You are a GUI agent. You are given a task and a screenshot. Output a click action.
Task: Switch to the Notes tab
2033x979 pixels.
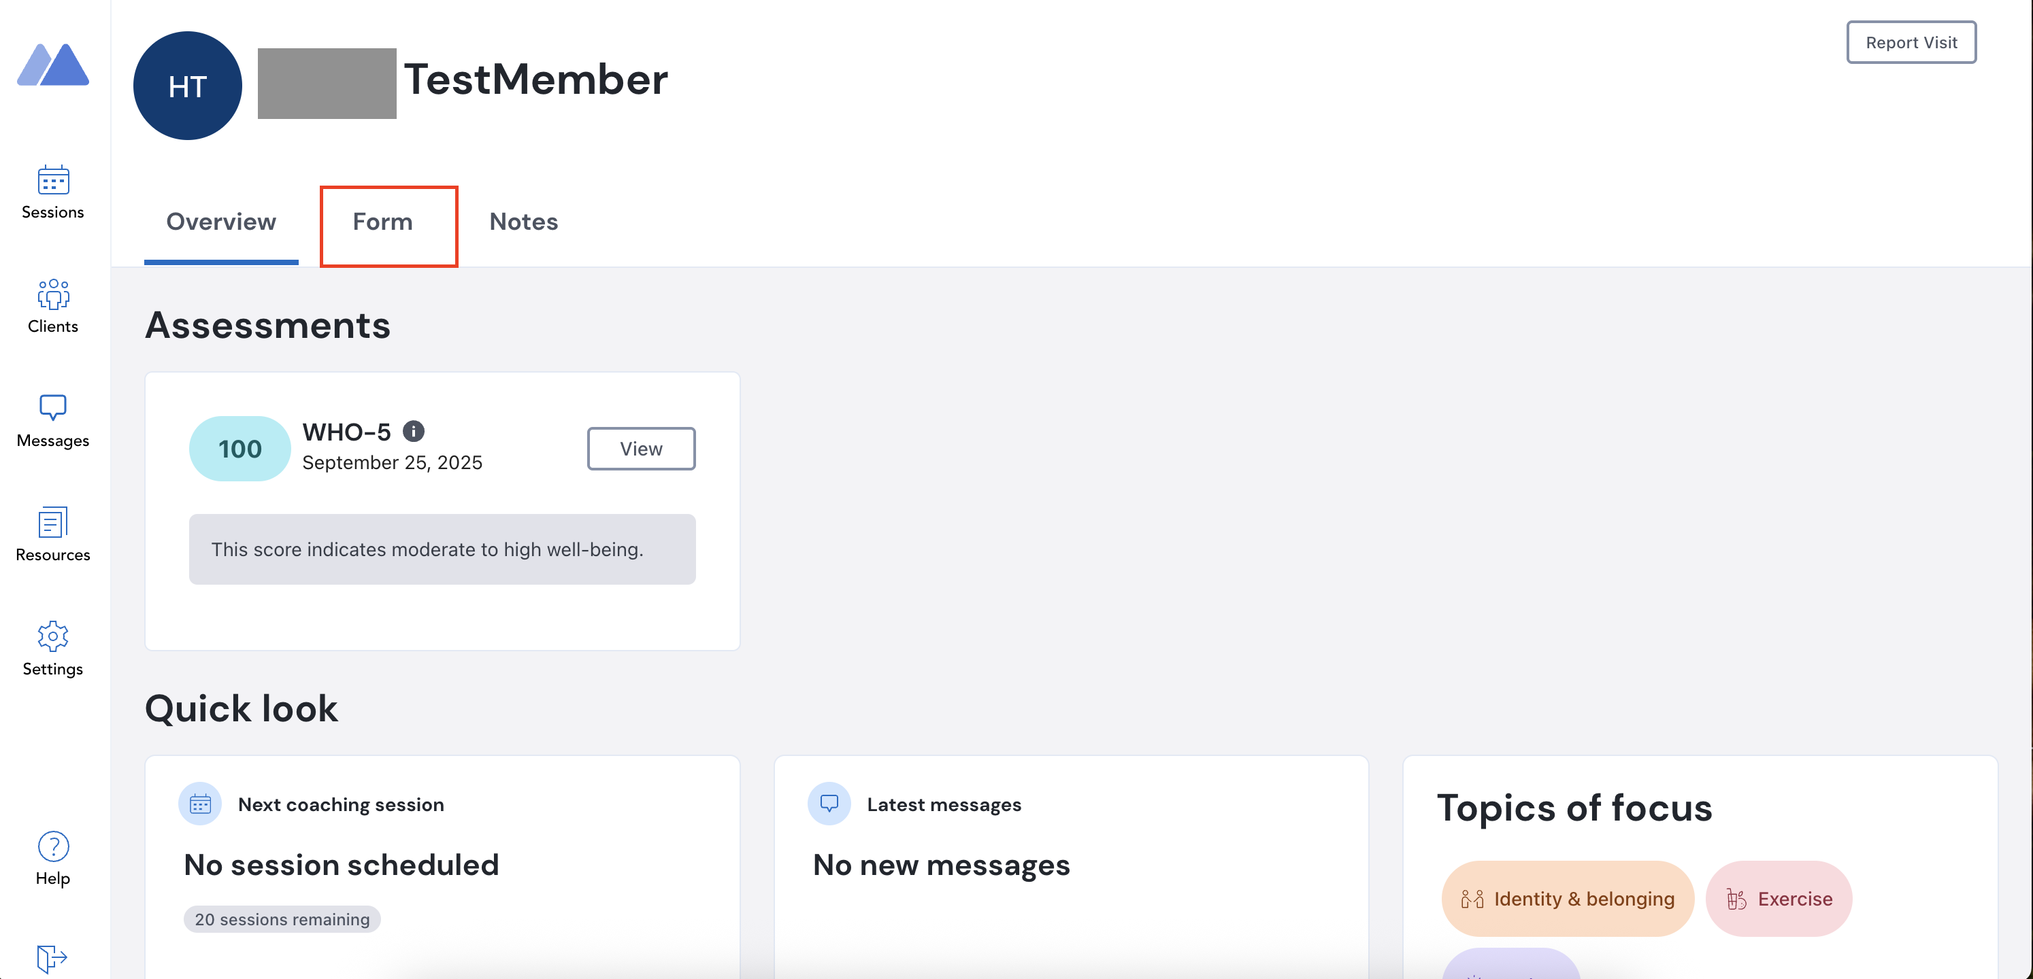(x=523, y=222)
